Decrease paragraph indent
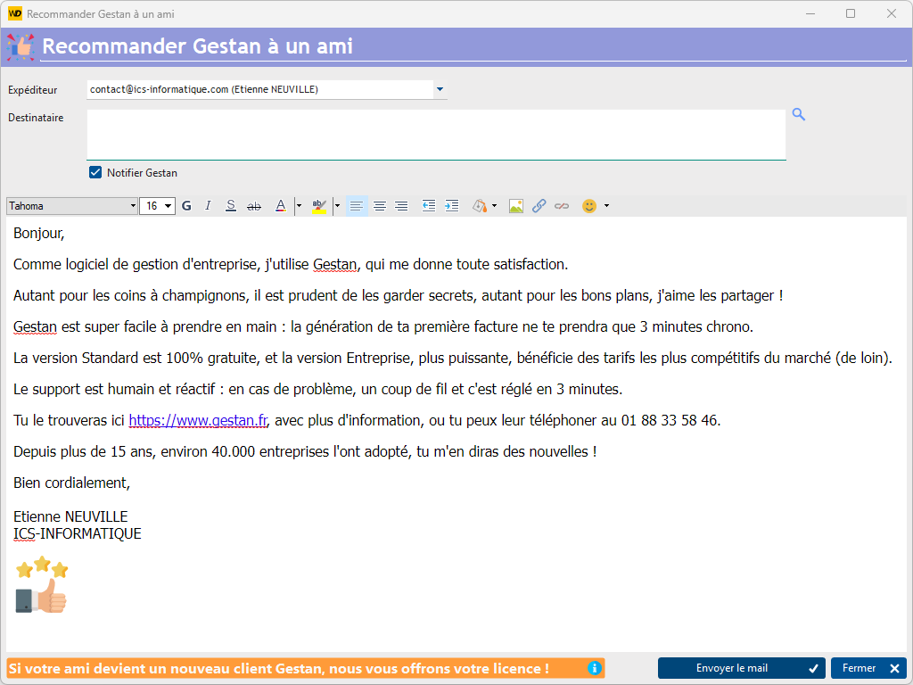The width and height of the screenshot is (913, 685). tap(429, 206)
